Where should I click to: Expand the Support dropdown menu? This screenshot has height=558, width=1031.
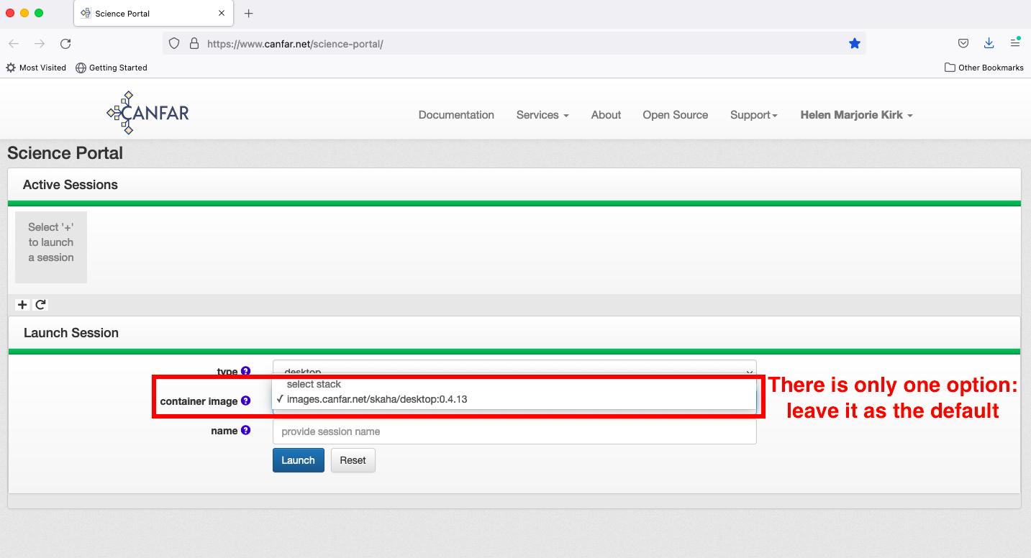pyautogui.click(x=754, y=115)
